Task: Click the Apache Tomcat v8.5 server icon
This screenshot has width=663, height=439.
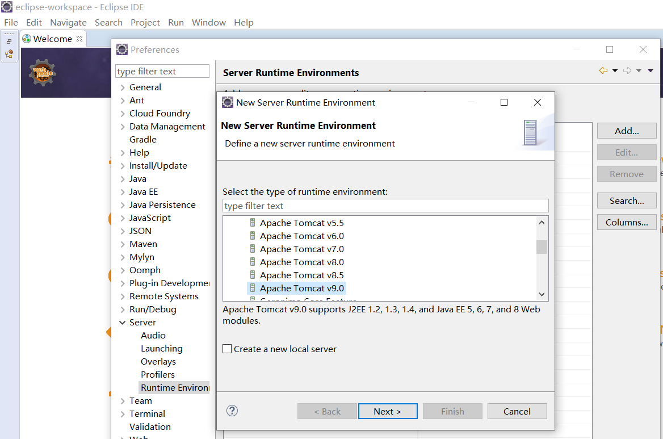Action: coord(253,275)
